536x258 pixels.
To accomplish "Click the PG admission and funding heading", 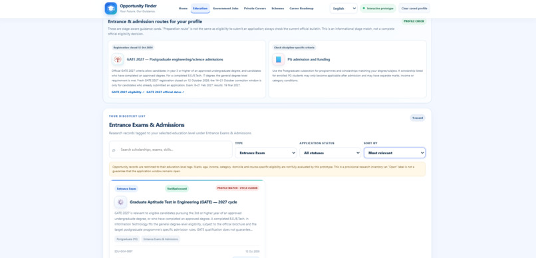I will click(309, 59).
